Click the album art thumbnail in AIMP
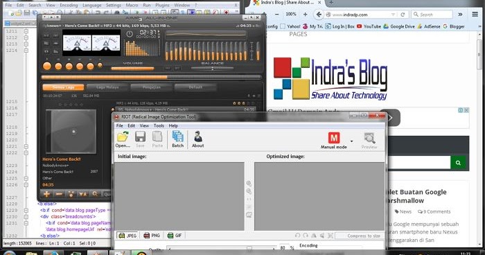The image size is (485, 255). pos(71,132)
